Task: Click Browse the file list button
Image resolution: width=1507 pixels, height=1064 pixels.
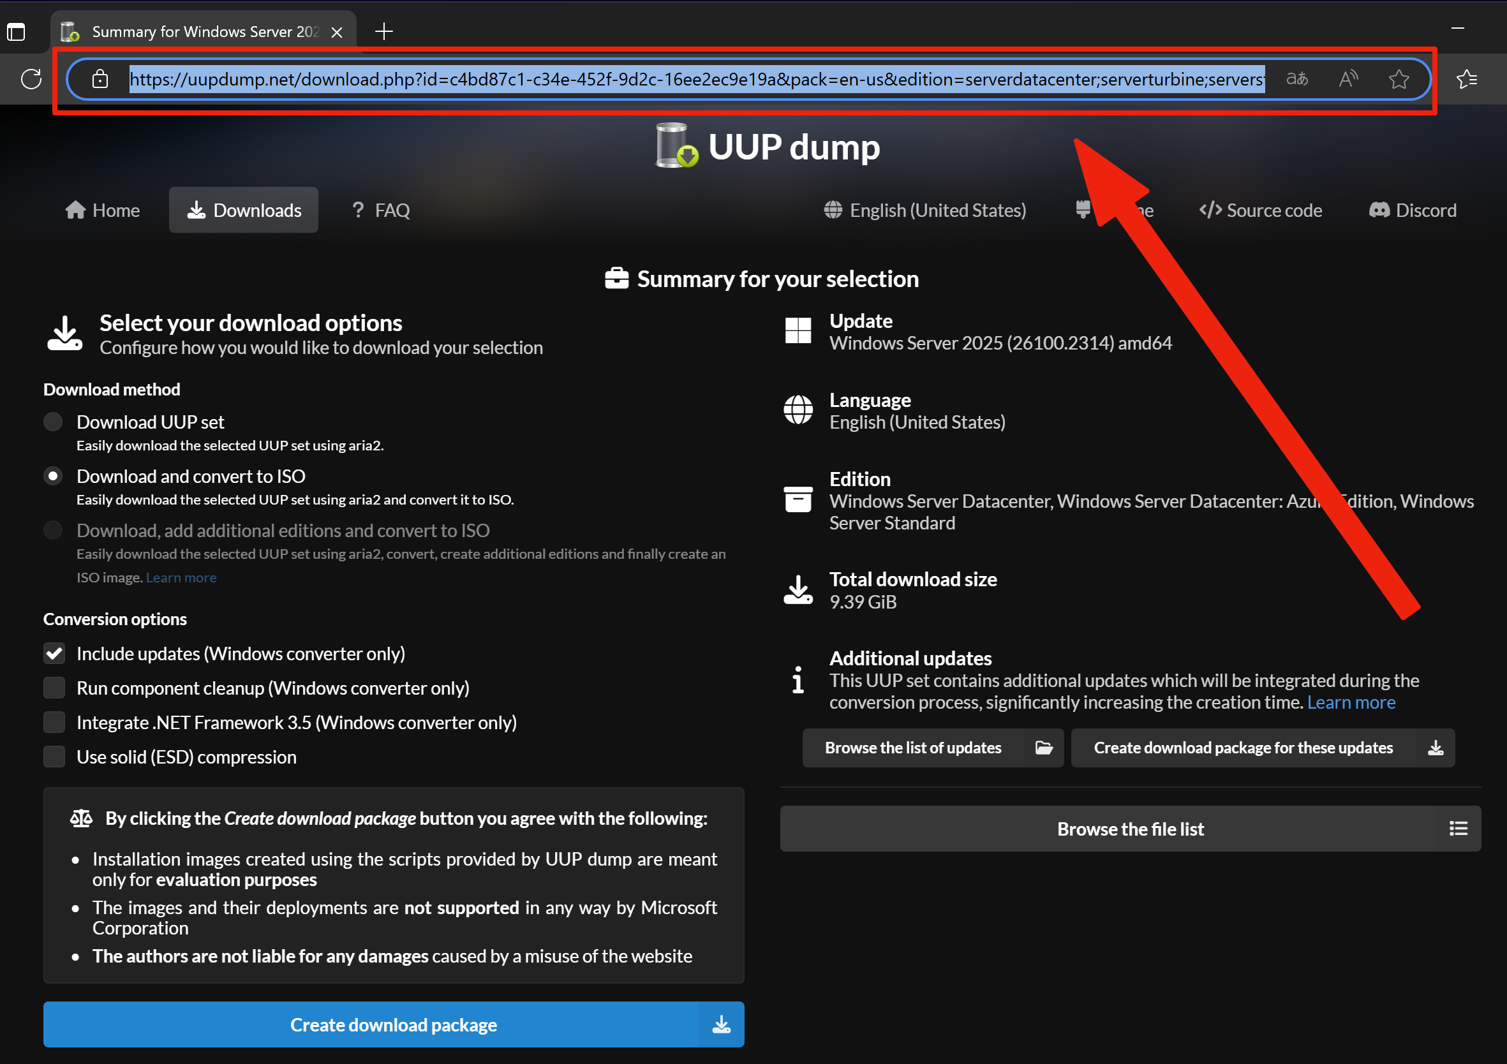Action: [x=1129, y=829]
